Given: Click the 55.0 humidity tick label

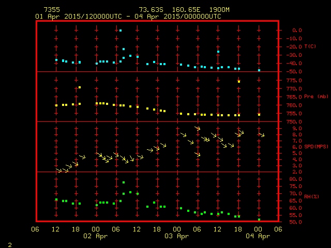Looking at the screenshot, I should [x=295, y=215].
